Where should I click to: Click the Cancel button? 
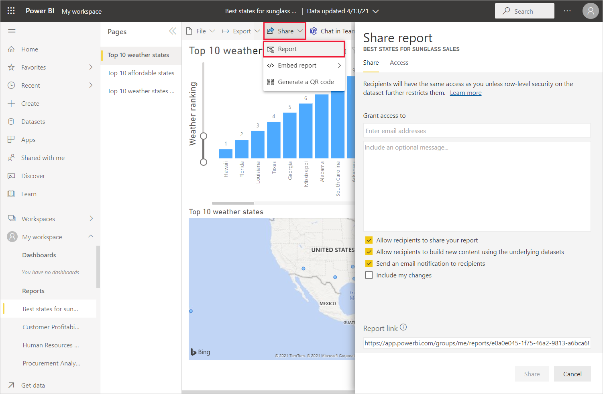click(572, 374)
